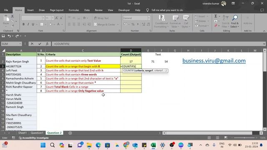This screenshot has width=267, height=150.
Task: Click the Page Layout view icon in status bar
Action: coord(217,138)
